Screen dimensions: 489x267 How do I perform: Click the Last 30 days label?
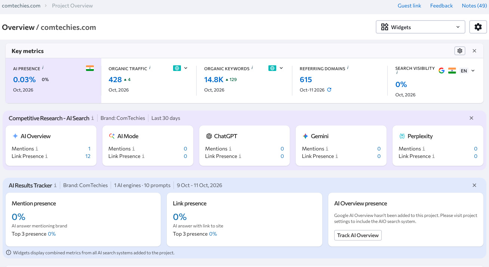(166, 118)
